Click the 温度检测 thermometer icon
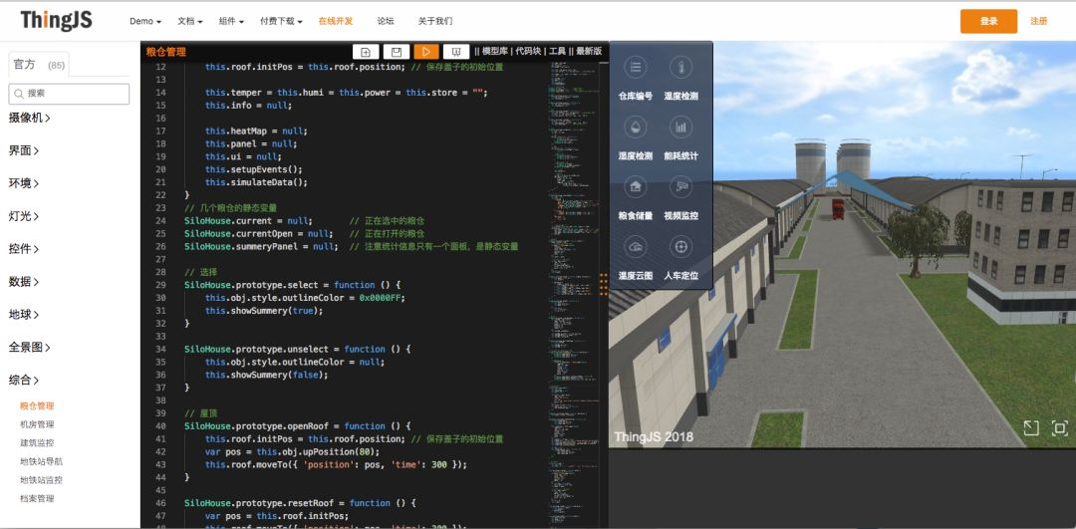This screenshot has width=1076, height=529. [680, 67]
